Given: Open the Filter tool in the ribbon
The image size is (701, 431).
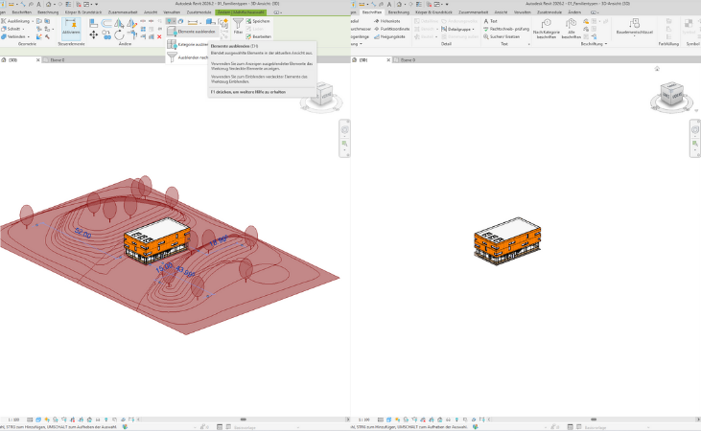Looking at the screenshot, I should [x=238, y=25].
